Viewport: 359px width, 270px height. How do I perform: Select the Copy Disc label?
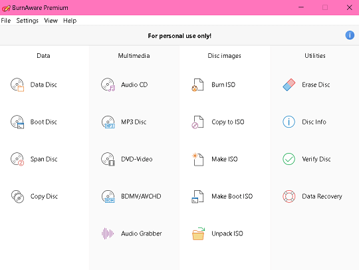[44, 196]
